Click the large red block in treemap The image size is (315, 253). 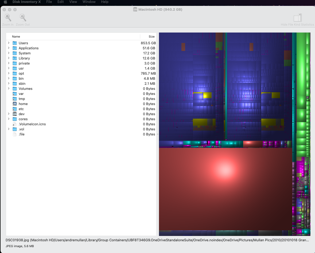point(225,188)
